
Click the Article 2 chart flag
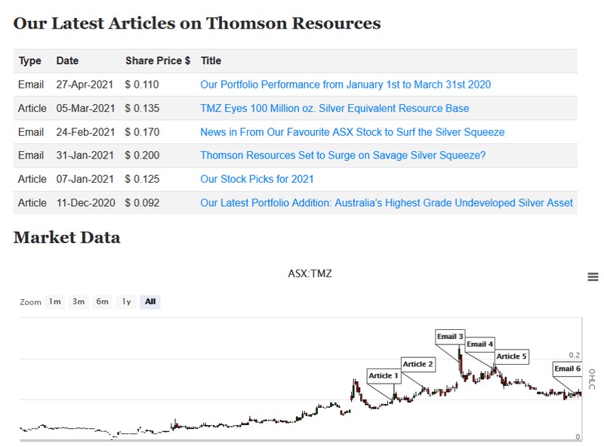point(418,364)
